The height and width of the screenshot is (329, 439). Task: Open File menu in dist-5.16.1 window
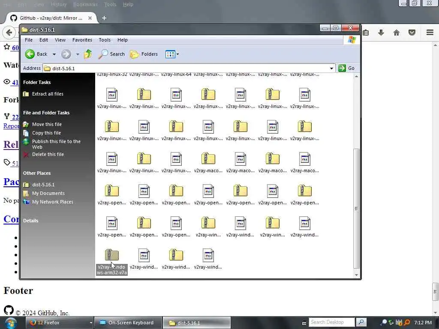29,40
